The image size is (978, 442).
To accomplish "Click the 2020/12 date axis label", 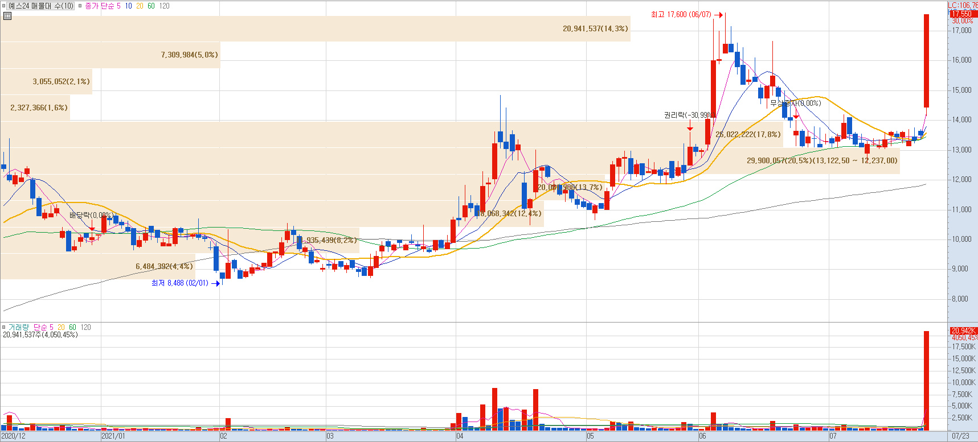I will click(x=14, y=436).
